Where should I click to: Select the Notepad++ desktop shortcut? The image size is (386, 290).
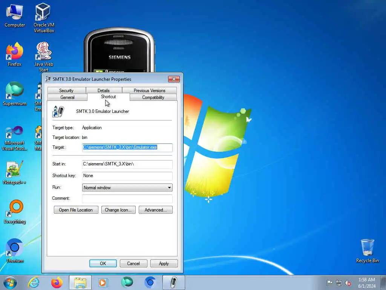point(15,173)
